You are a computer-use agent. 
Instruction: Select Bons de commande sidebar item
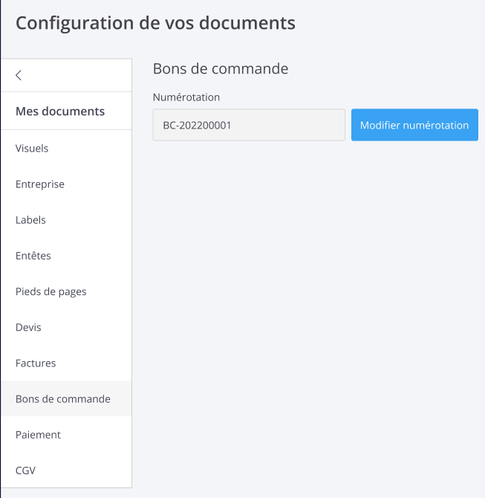(63, 399)
